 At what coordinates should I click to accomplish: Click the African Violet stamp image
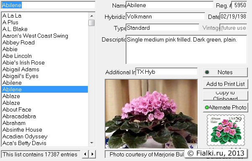click(226, 130)
